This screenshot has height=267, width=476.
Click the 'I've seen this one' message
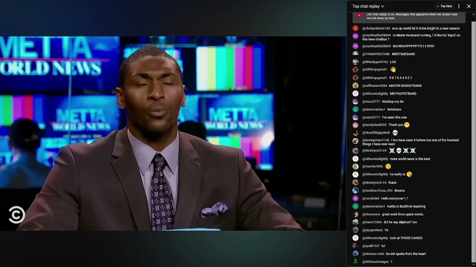(x=394, y=118)
